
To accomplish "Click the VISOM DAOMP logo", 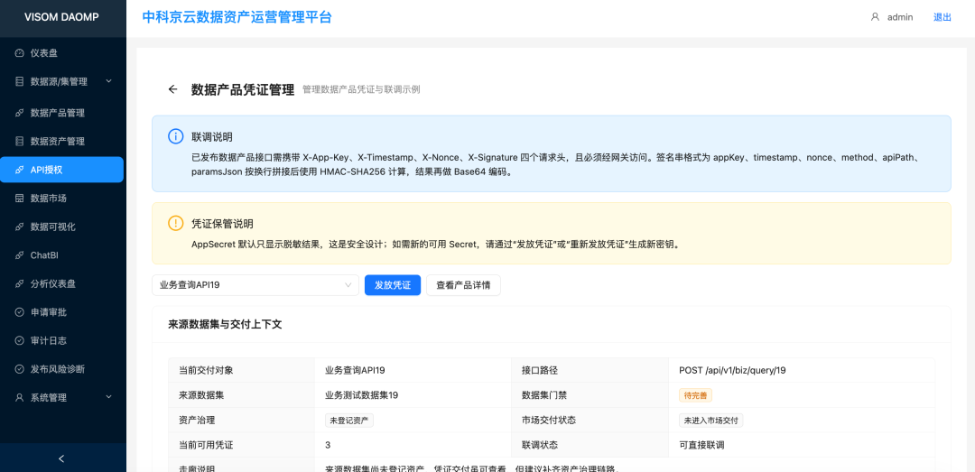I will click(x=61, y=17).
